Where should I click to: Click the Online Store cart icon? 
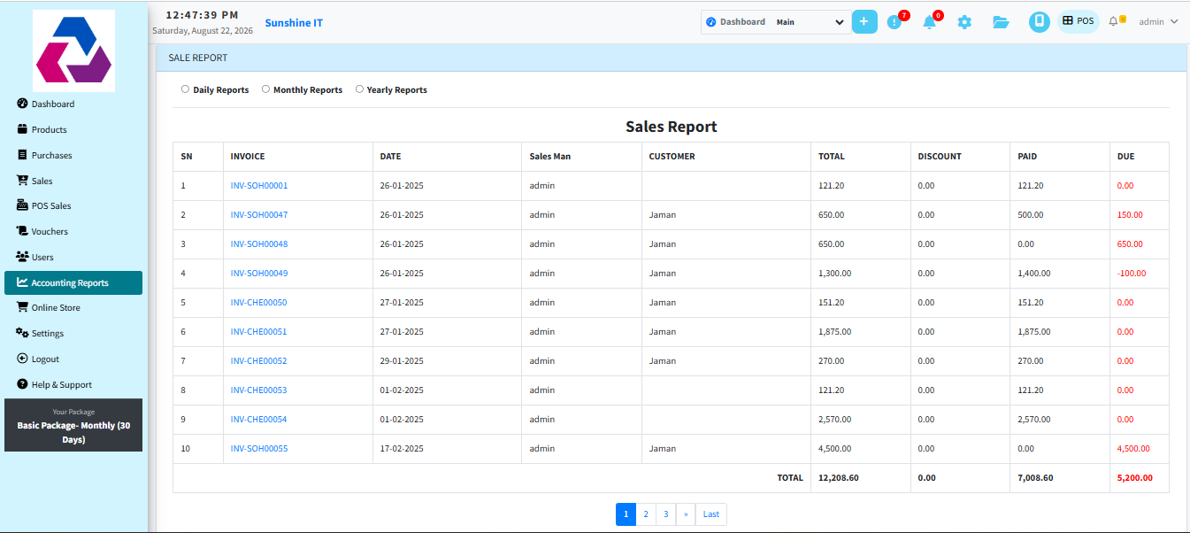coord(23,307)
